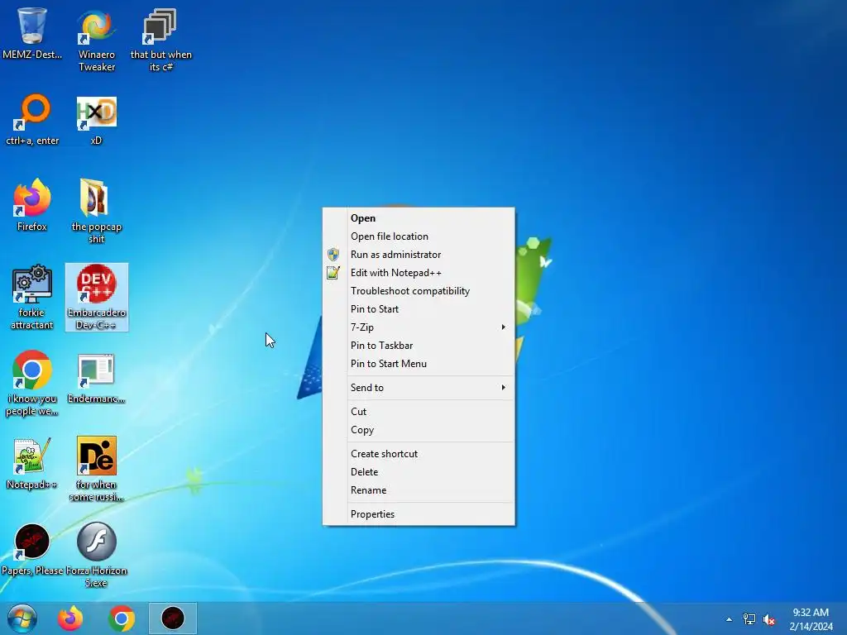847x635 pixels.
Task: Choose Open in the context menu
Action: pos(419,218)
